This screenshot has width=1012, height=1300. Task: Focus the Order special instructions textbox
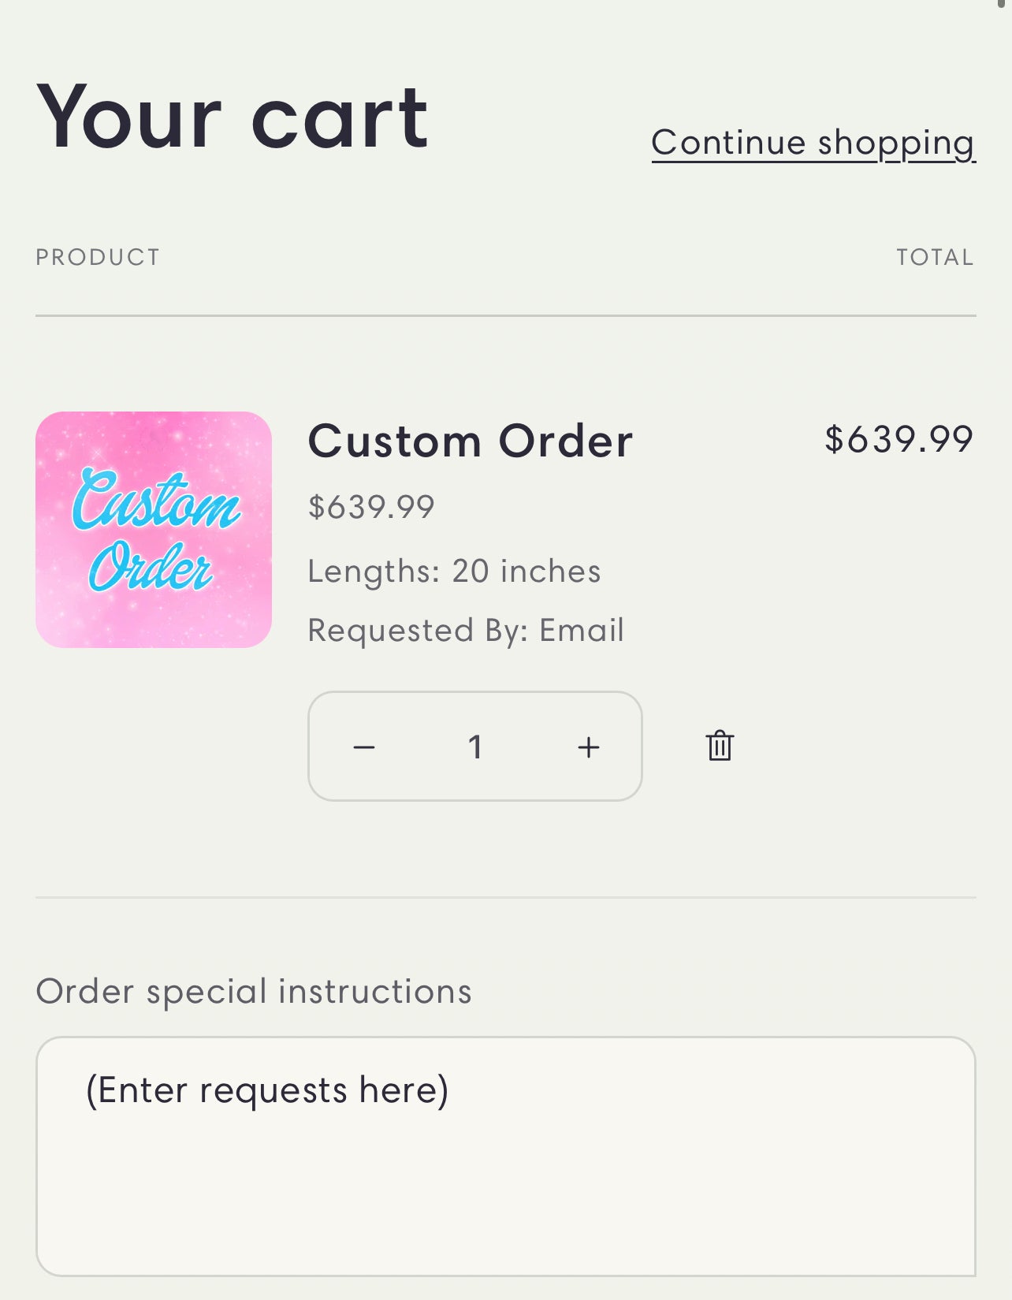tap(506, 1157)
